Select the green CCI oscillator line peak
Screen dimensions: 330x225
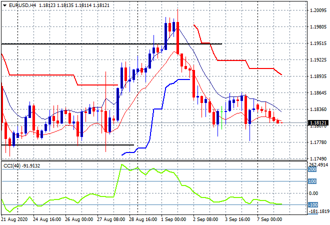pos(122,164)
